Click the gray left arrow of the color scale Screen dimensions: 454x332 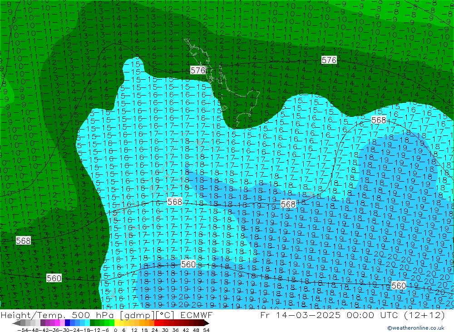coord(17,323)
